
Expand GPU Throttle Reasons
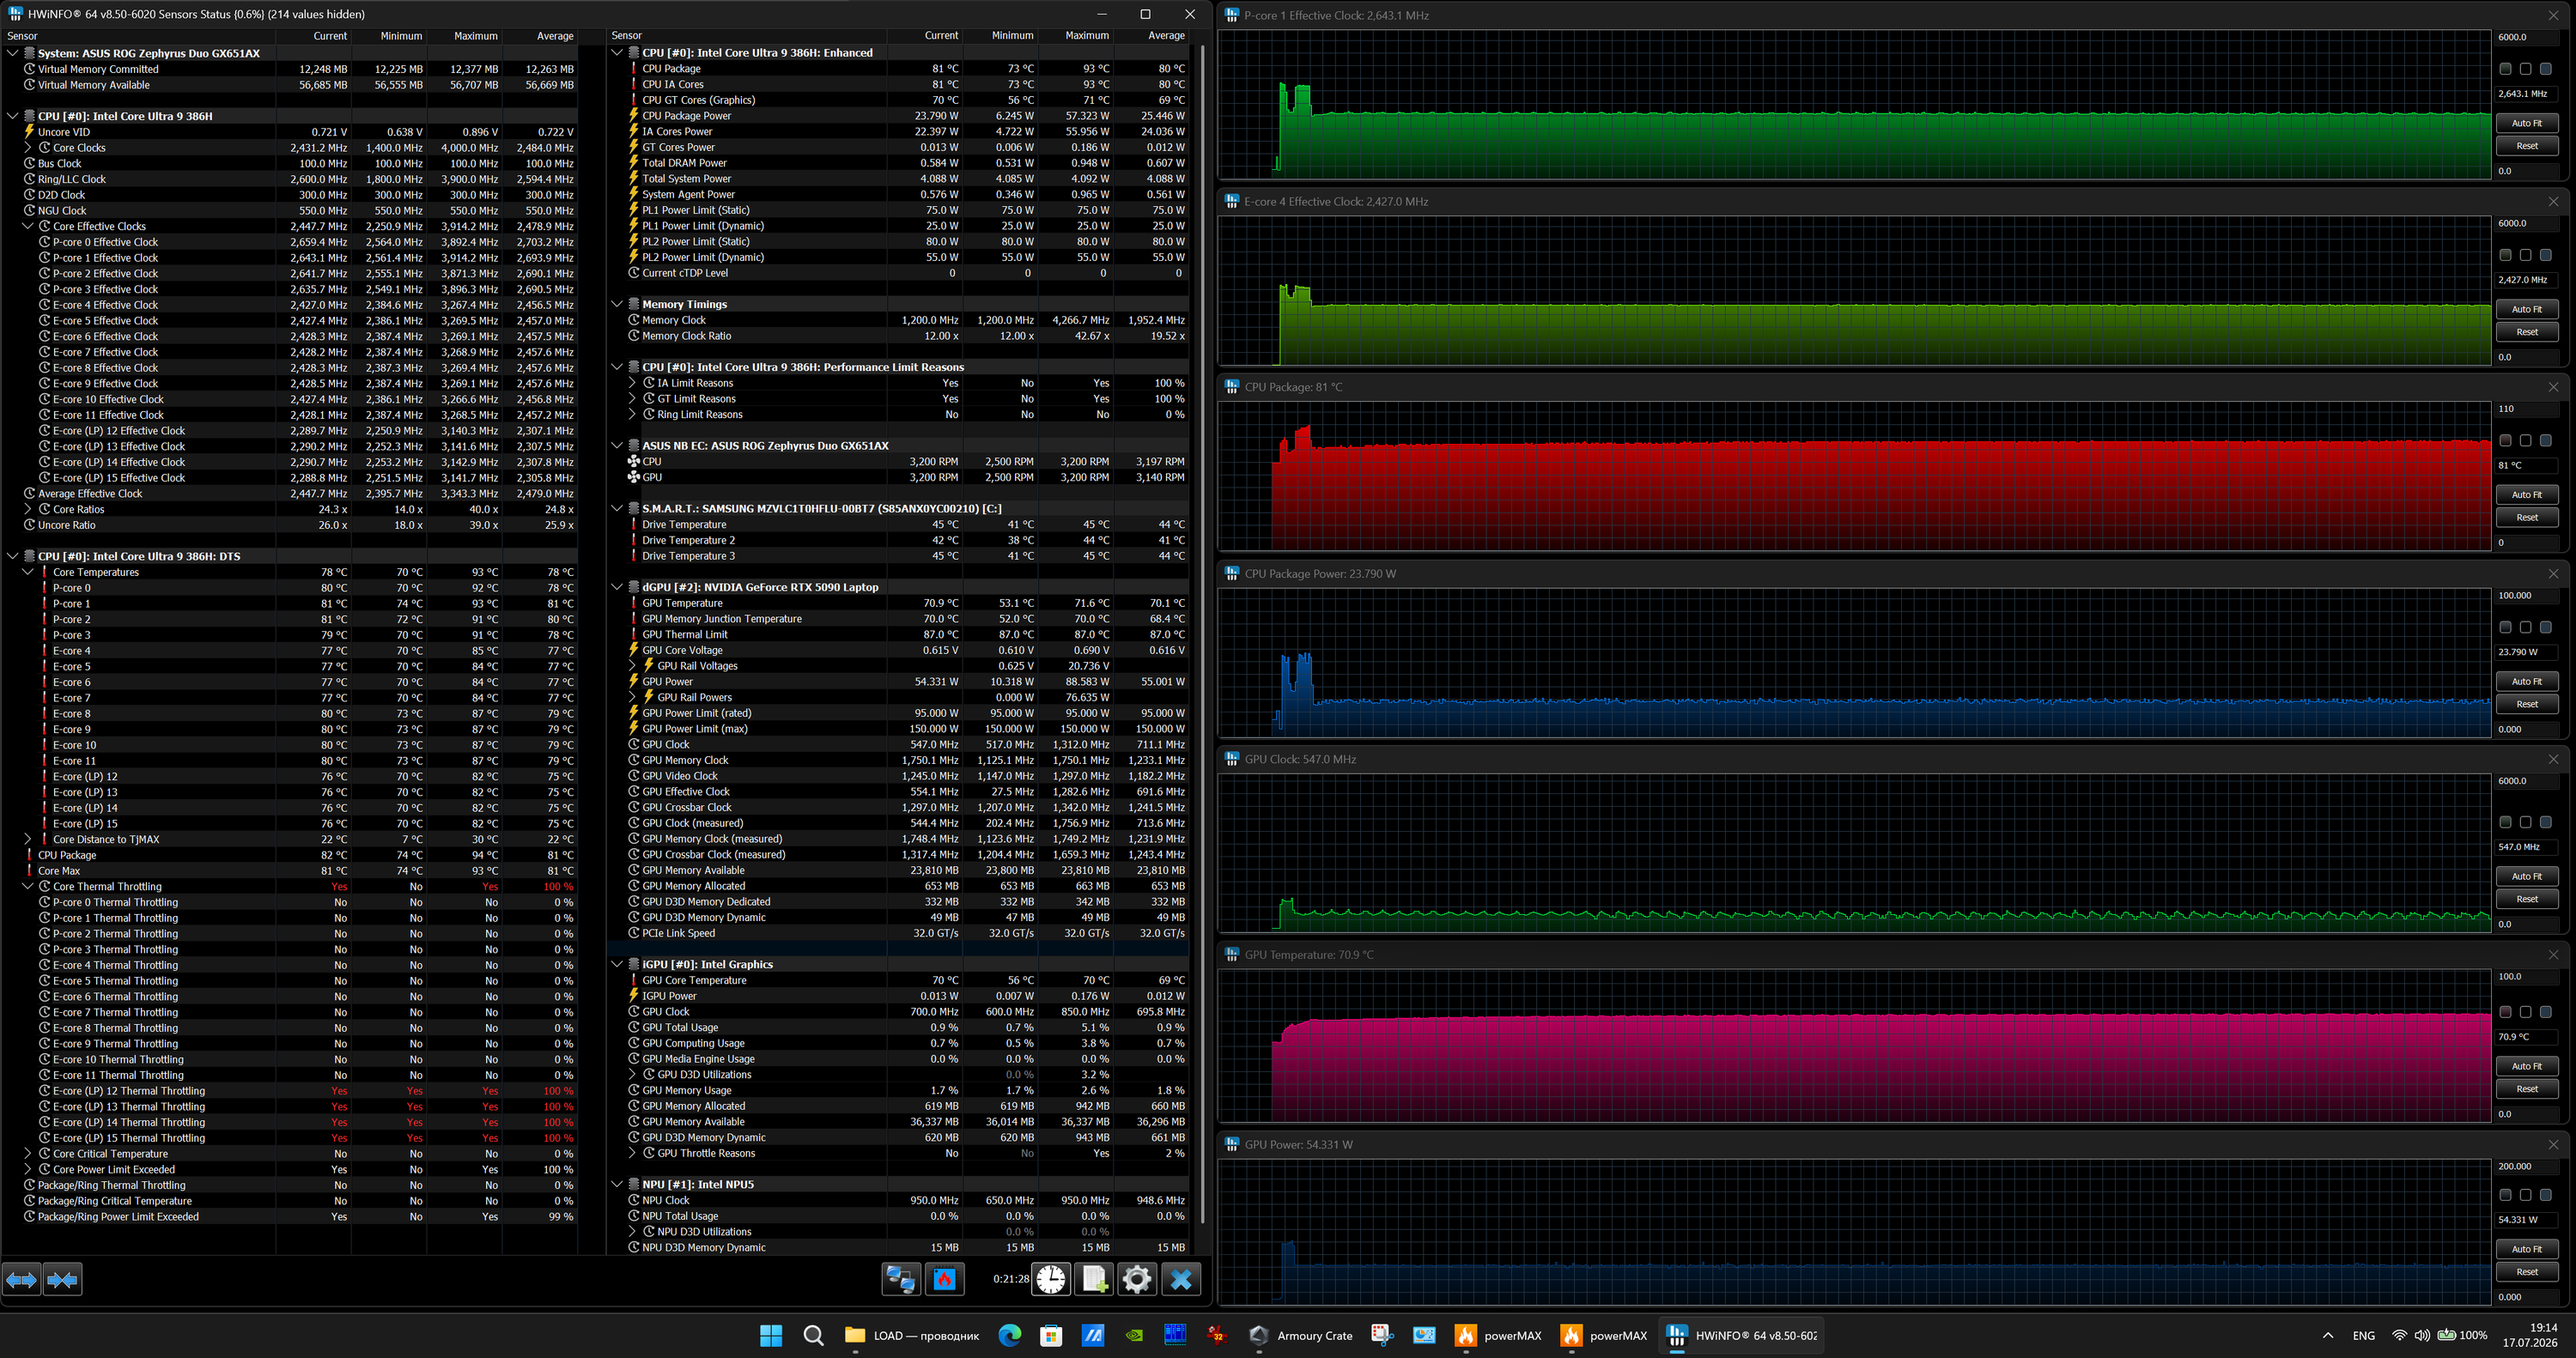(x=632, y=1153)
